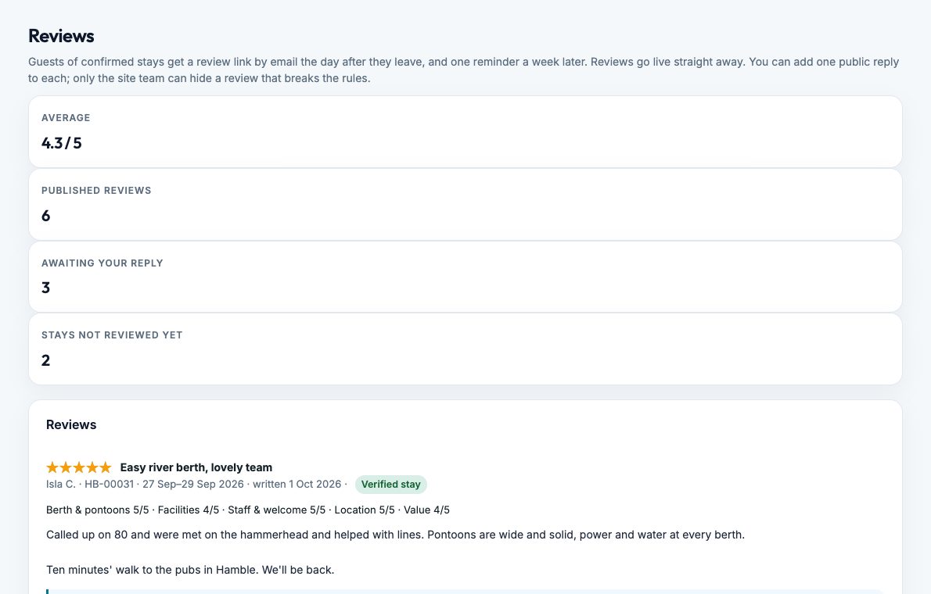
Task: Click the five-star rating on Isla's review
Action: point(79,467)
